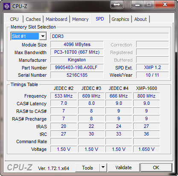Click part number 9905403-198.A00LF

click(77, 67)
